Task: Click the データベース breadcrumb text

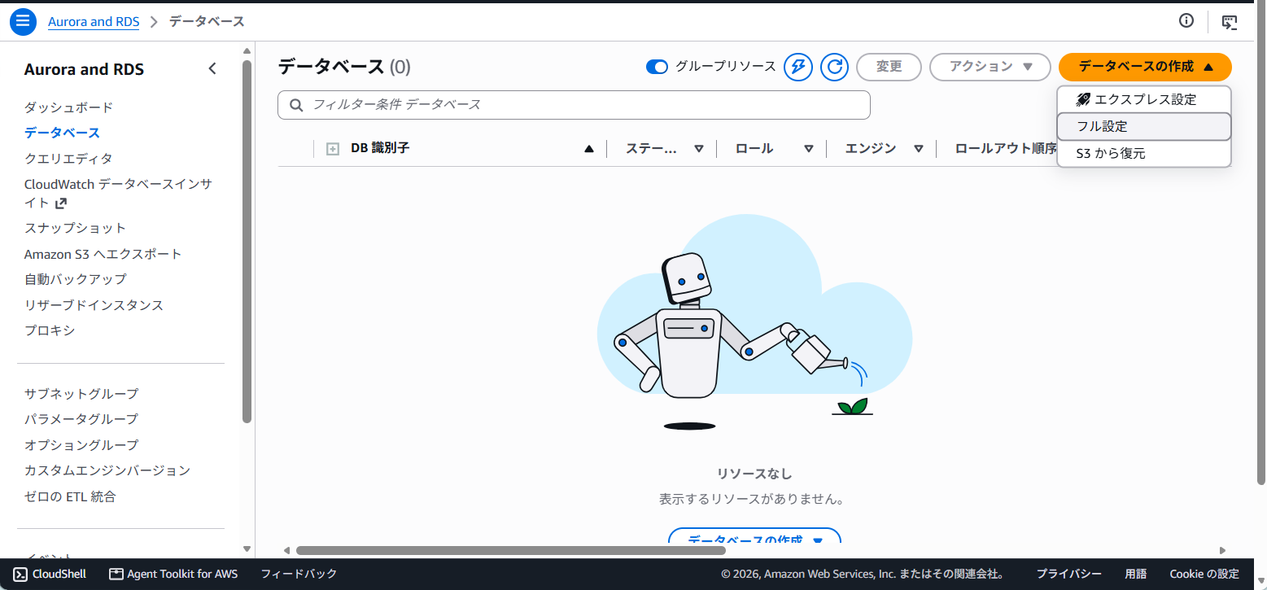Action: pyautogui.click(x=207, y=22)
